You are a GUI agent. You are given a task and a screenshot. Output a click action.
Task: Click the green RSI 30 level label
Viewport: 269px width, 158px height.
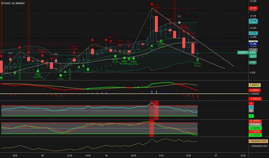tap(251, 116)
